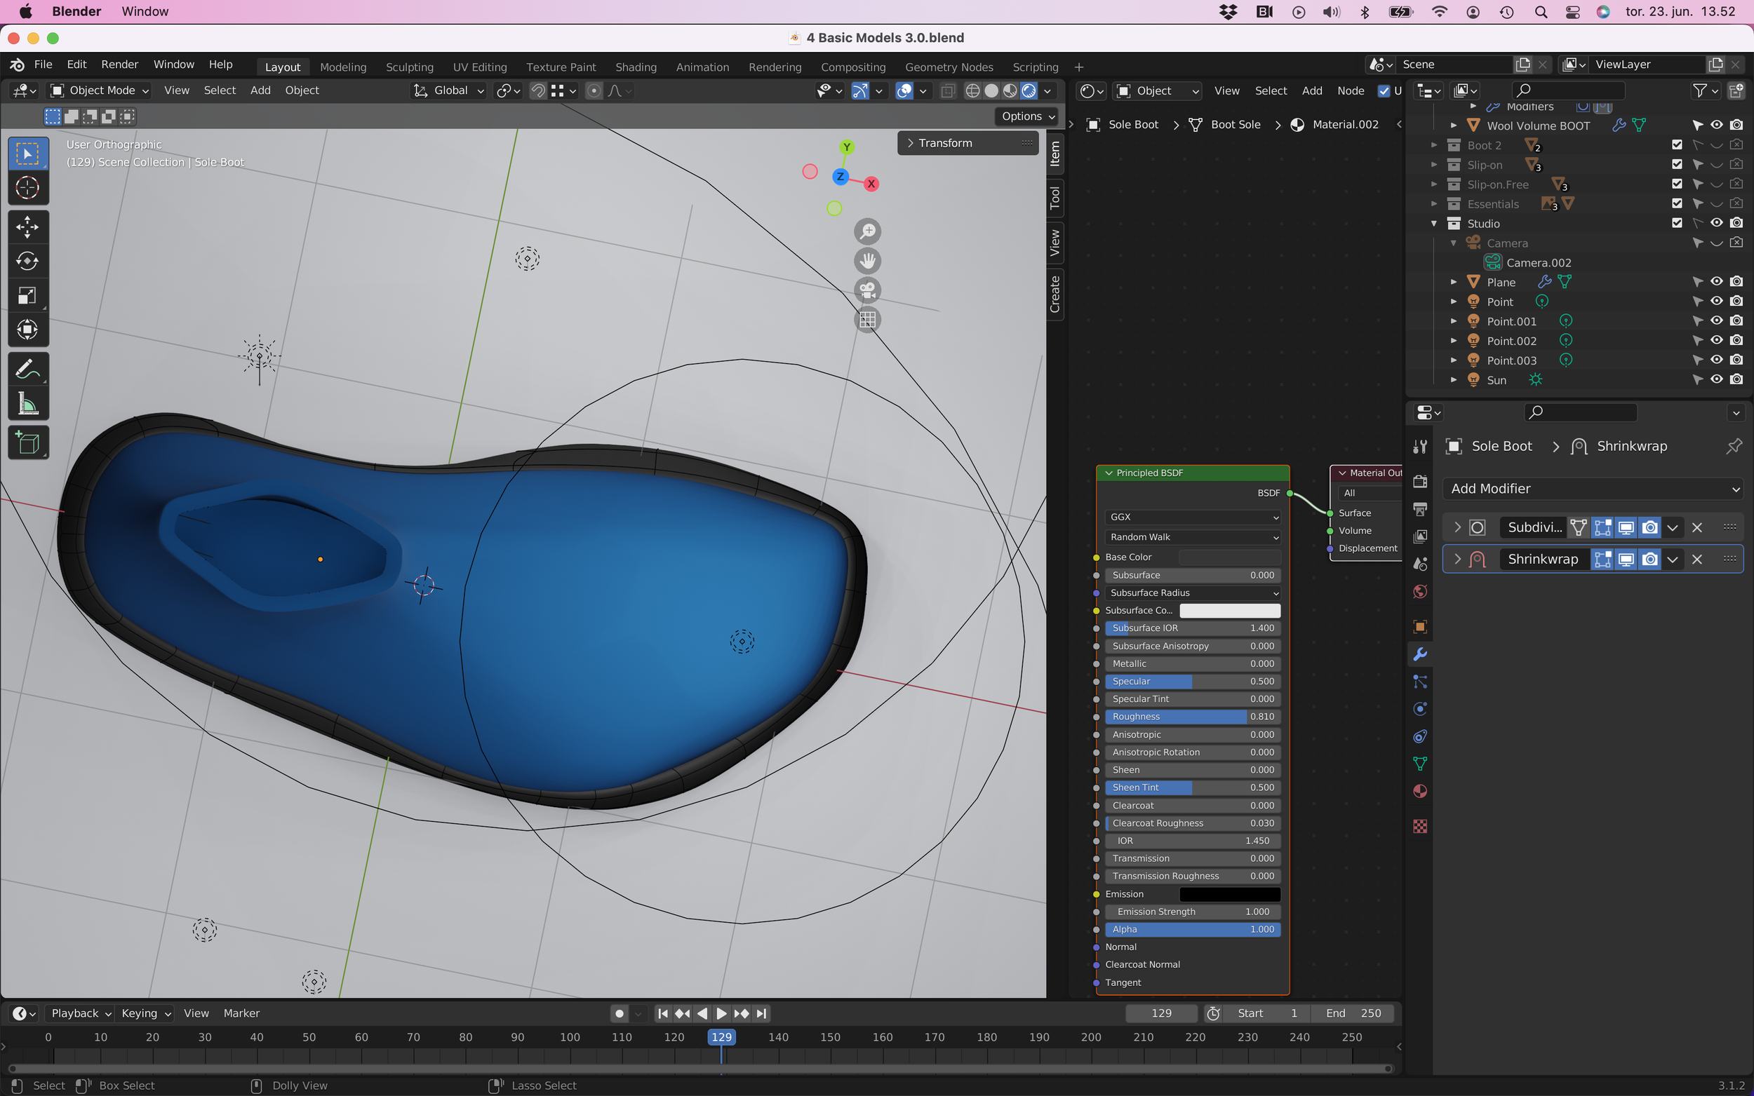
Task: Select the Select Box tool
Action: (27, 153)
